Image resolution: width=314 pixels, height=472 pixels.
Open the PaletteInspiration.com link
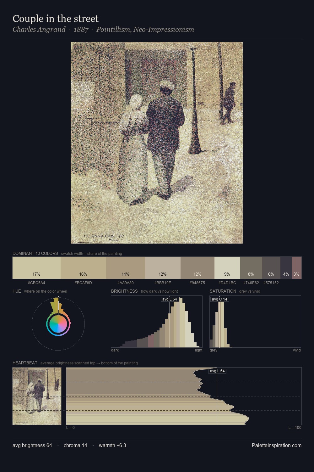(277, 445)
